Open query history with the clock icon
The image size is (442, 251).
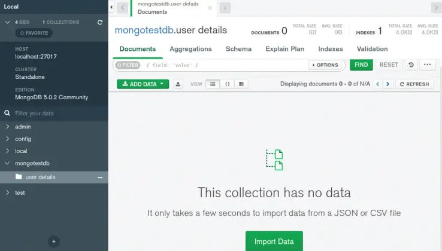click(x=411, y=65)
